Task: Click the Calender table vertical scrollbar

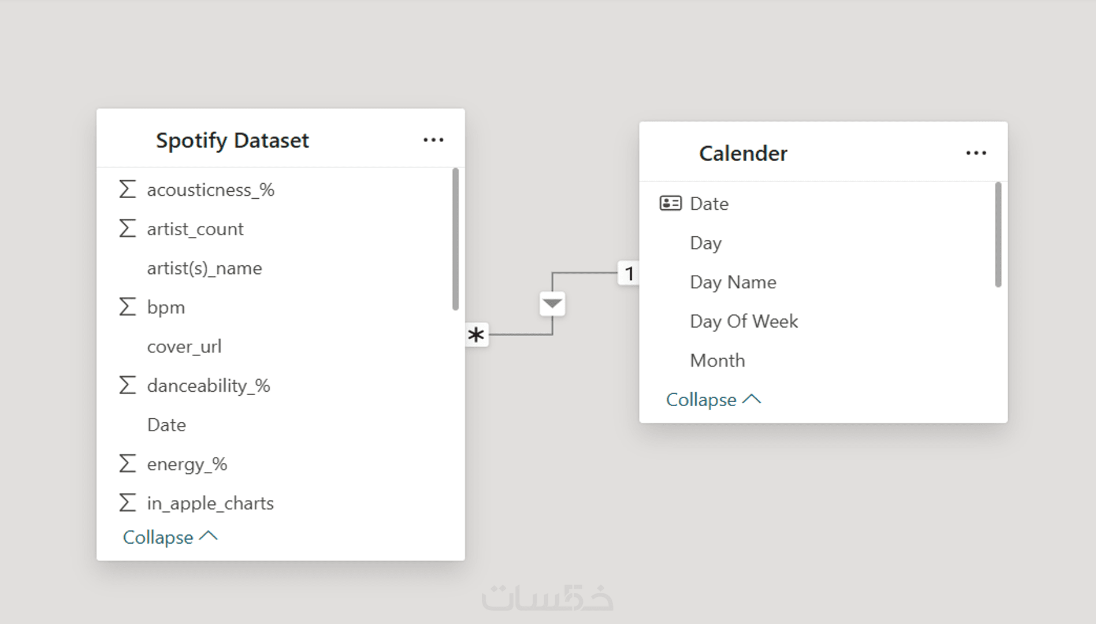Action: point(998,234)
